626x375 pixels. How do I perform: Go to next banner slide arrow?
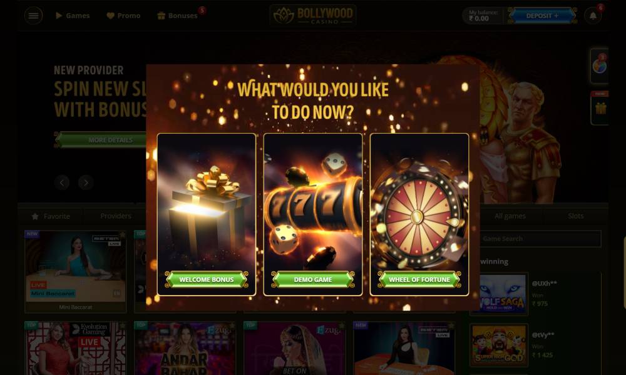pyautogui.click(x=86, y=182)
